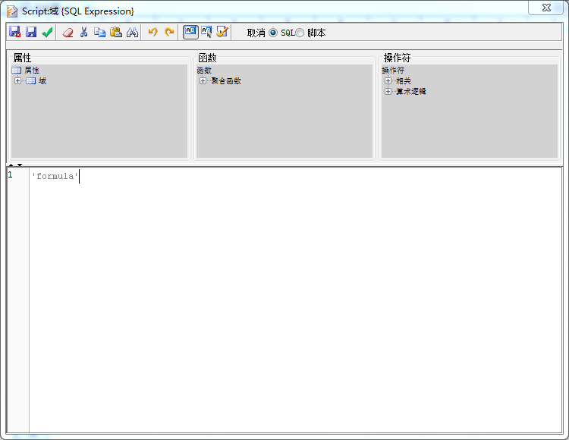
Task: Click line number 1 in editor gutter
Action: [x=10, y=174]
